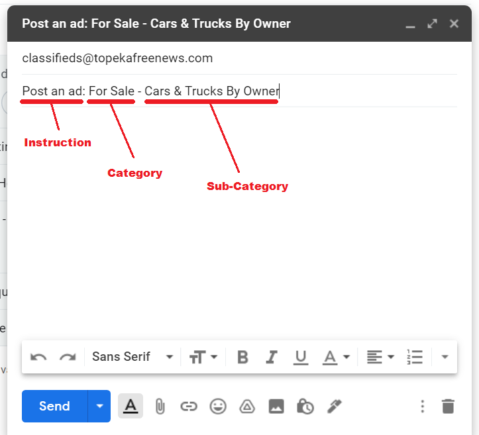This screenshot has width=479, height=435.
Task: Expand more formatting options arrow
Action: (x=445, y=357)
